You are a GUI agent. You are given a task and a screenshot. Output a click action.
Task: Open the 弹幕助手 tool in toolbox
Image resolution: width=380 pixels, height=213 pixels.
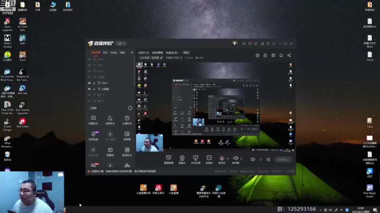[x=93, y=120]
